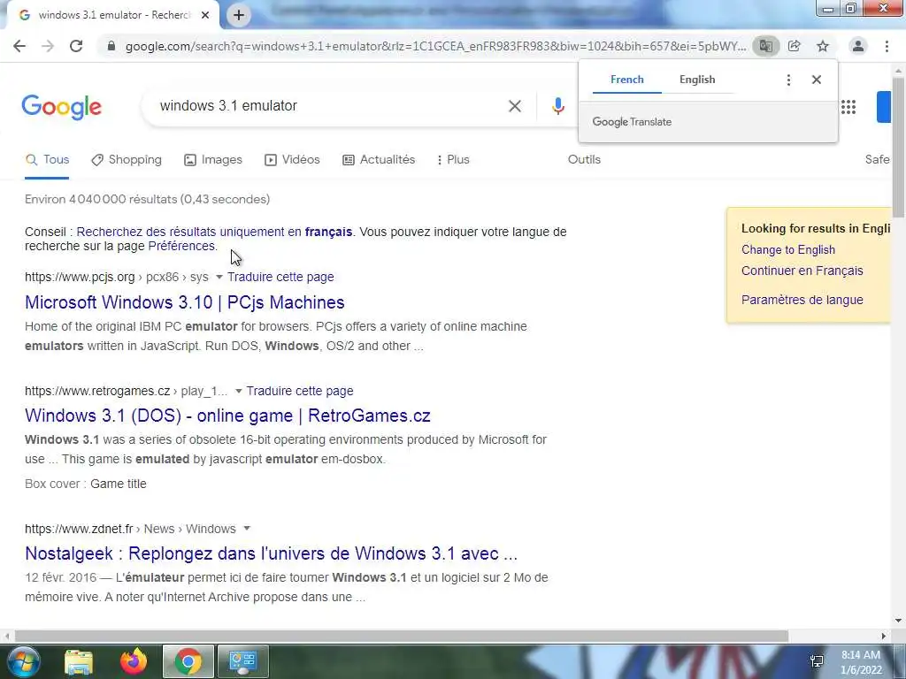Open the Windows Start menu
Viewport: 906px width, 679px height.
point(23,661)
